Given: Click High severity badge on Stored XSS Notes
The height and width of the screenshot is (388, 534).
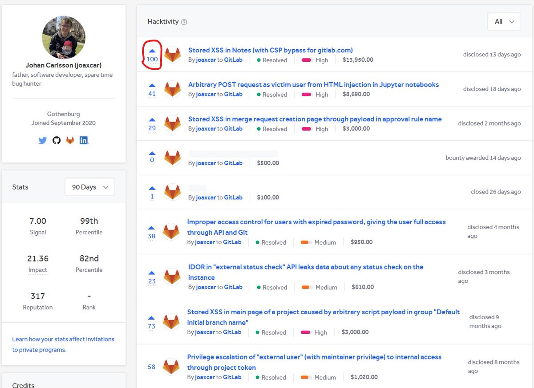Looking at the screenshot, I should (315, 60).
